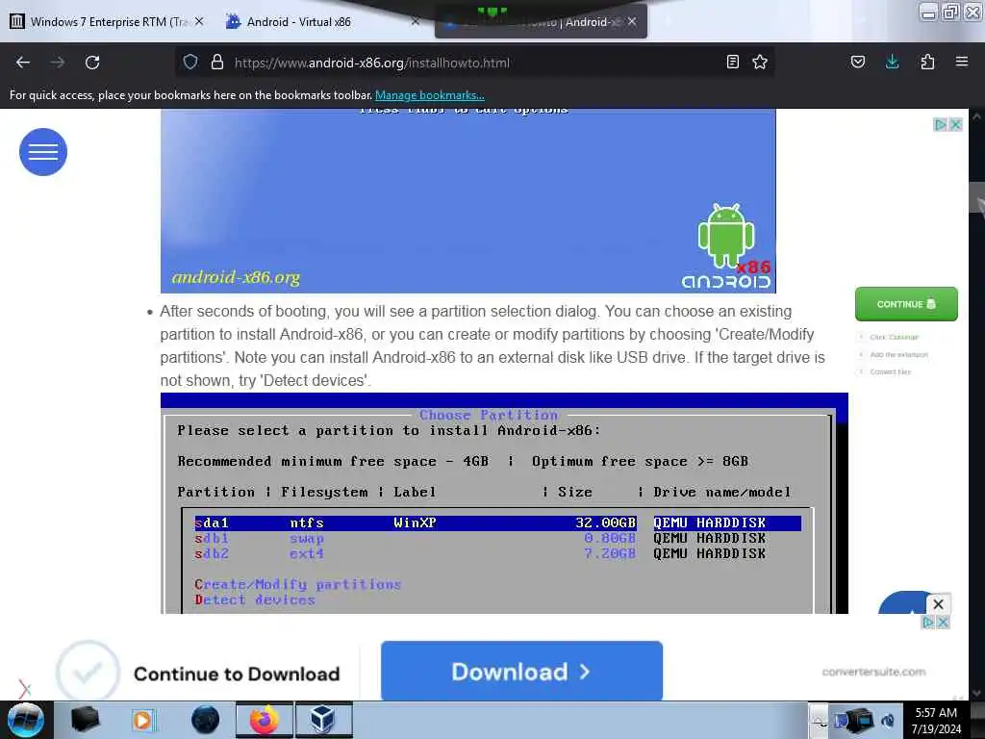Launch the media player from taskbar
This screenshot has height=739, width=985.
[142, 720]
